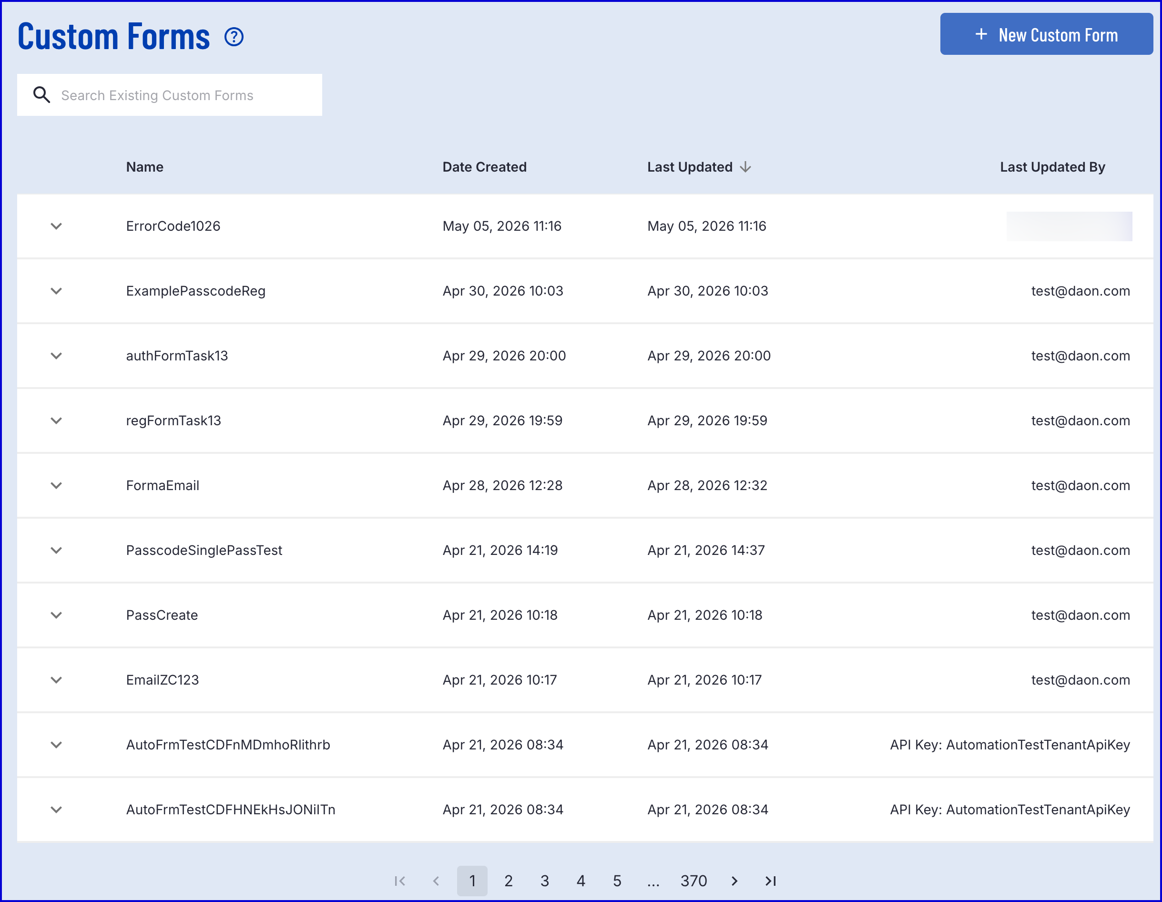Image resolution: width=1162 pixels, height=902 pixels.
Task: Click the PassCreate form name
Action: pos(162,615)
